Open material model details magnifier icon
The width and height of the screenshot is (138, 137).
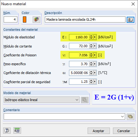tap(85, 100)
